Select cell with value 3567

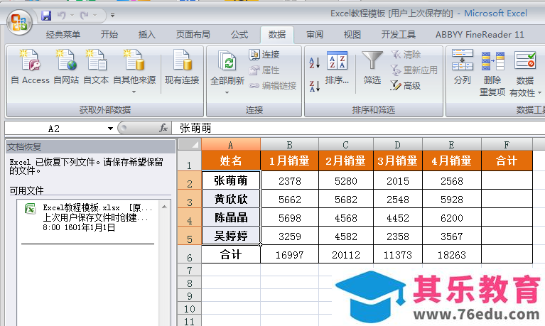click(452, 236)
